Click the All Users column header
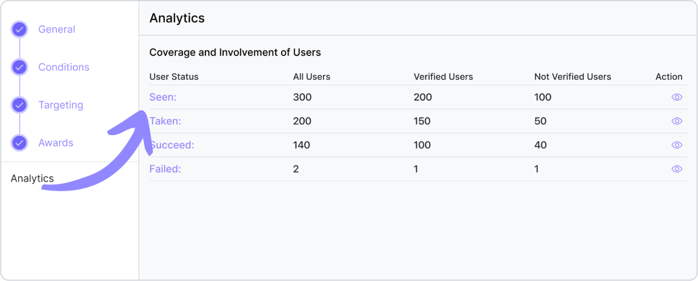 click(x=311, y=77)
